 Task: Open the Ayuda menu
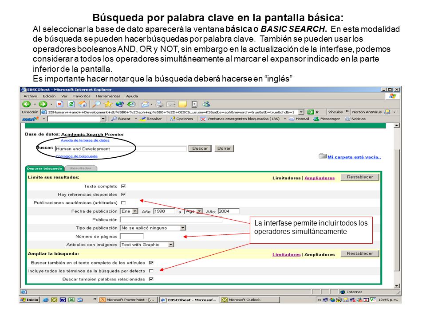tap(132, 96)
